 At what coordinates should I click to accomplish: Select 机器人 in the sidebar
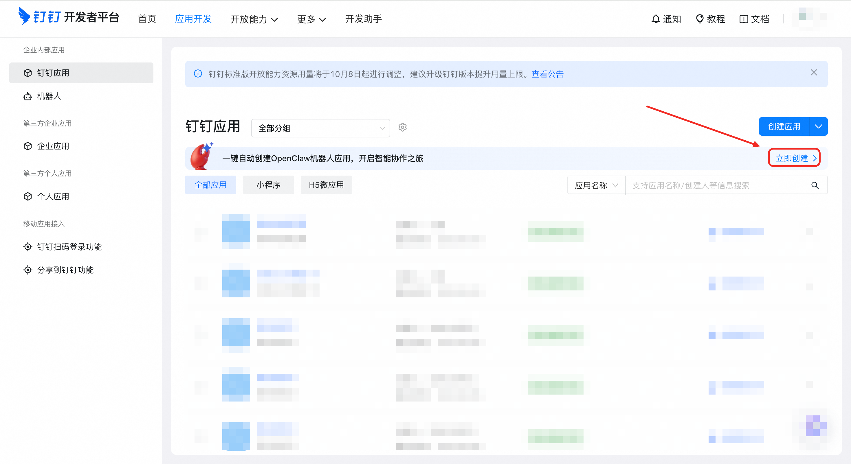pyautogui.click(x=81, y=96)
